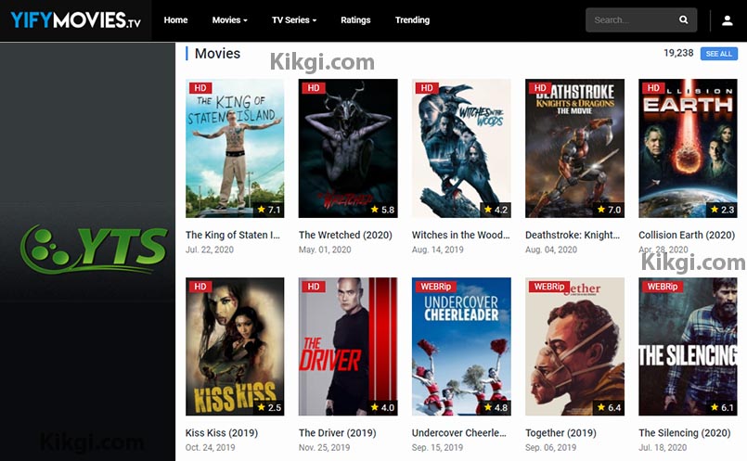Click date 'May. 01, 2020'
The height and width of the screenshot is (461, 747).
coord(325,250)
